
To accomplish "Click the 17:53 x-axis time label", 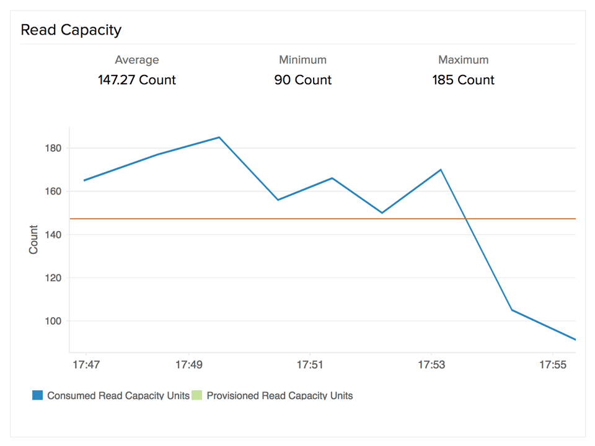I will point(431,365).
